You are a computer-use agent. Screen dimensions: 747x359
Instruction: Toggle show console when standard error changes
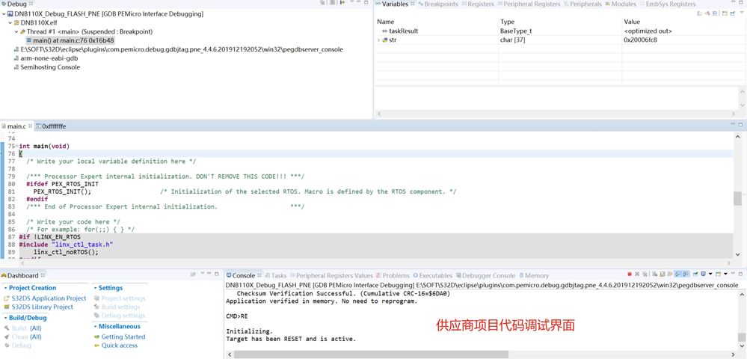click(x=686, y=274)
